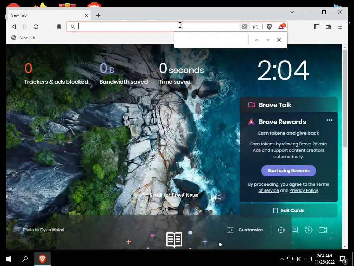Open the Privacy Policy link
This screenshot has width=354, height=266.
[x=304, y=190]
